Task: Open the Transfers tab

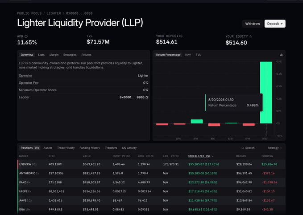Action: tap(111, 148)
